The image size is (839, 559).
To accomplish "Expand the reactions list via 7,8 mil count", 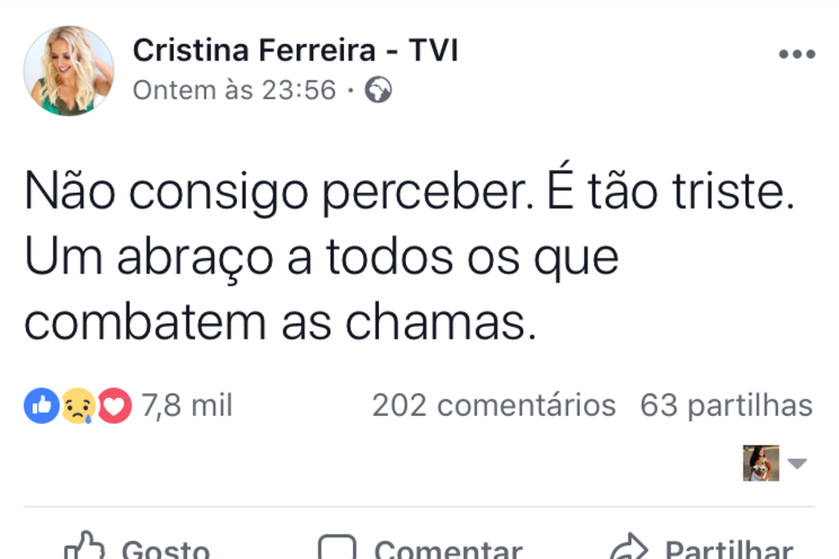I will click(188, 405).
